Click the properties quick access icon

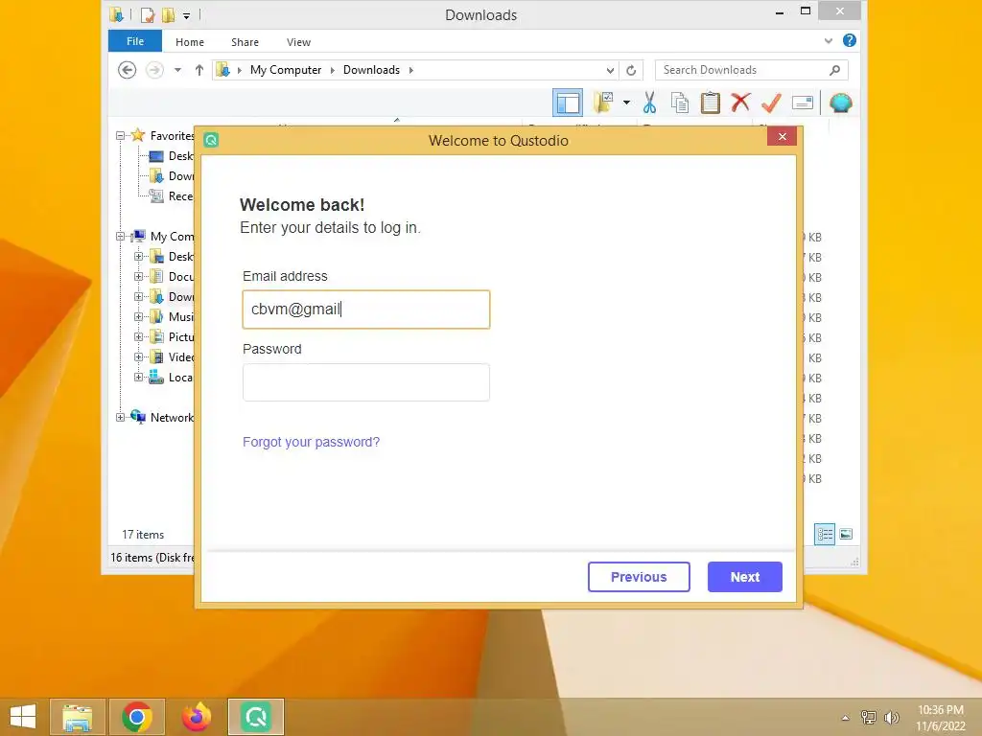pyautogui.click(x=148, y=15)
